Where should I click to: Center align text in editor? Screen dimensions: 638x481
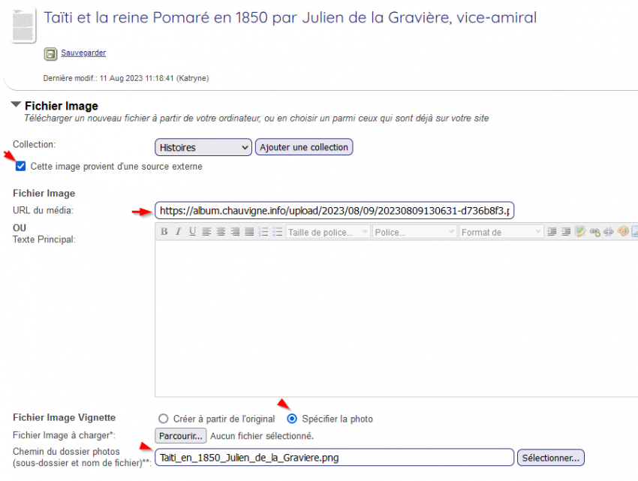[x=221, y=233]
